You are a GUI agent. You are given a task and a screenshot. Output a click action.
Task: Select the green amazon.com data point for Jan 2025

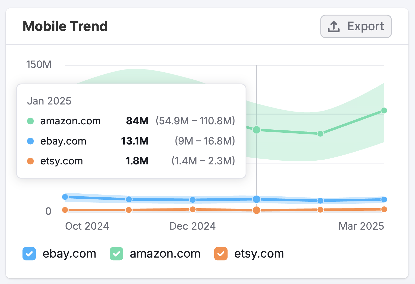tap(257, 130)
